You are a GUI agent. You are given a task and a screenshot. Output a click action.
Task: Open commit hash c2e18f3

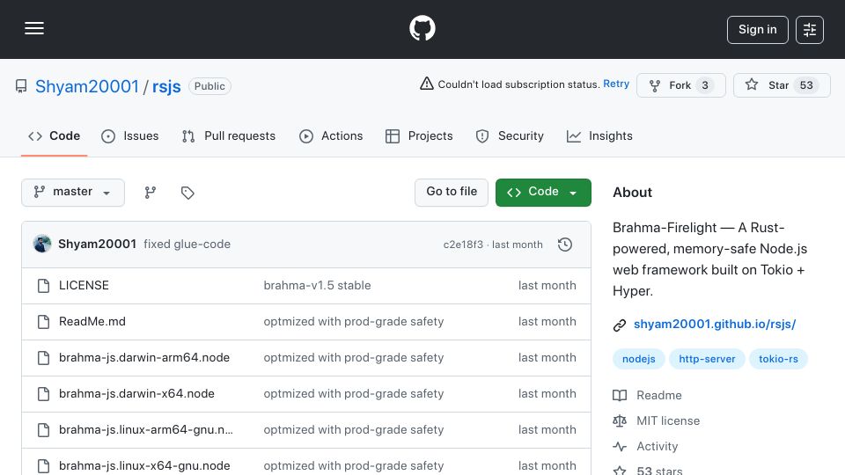pos(463,245)
